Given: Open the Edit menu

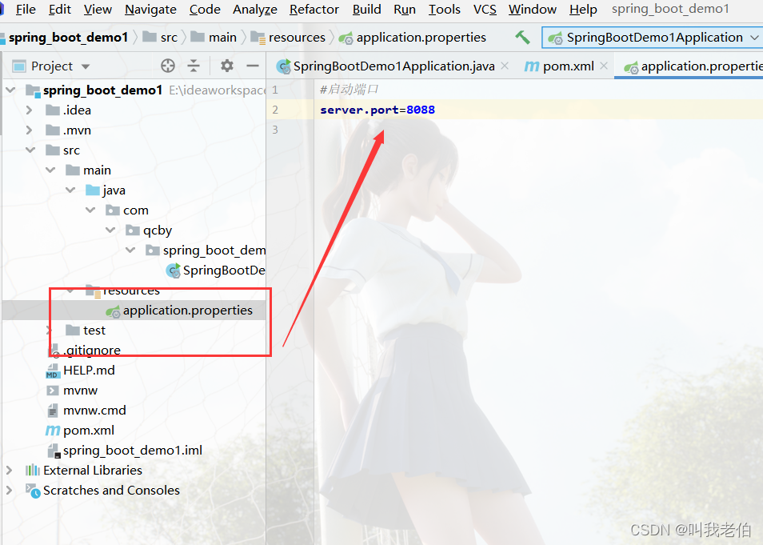Looking at the screenshot, I should pos(60,10).
